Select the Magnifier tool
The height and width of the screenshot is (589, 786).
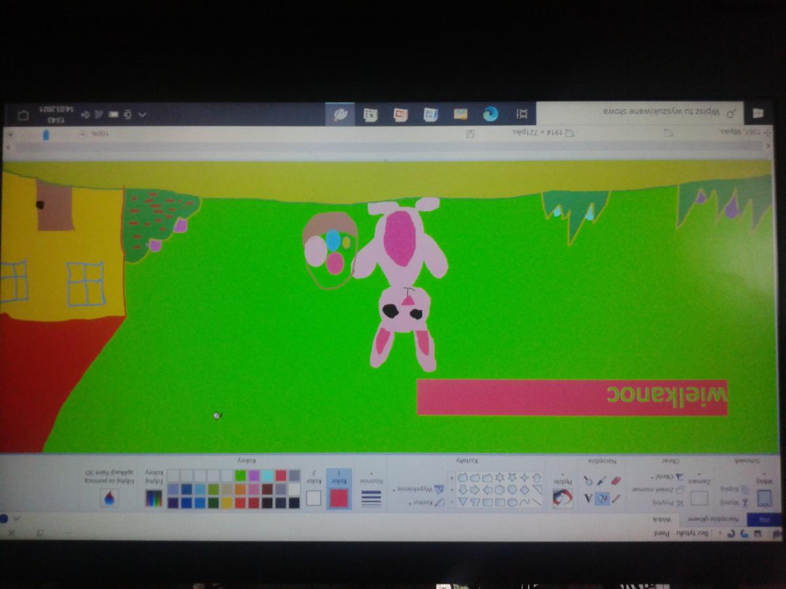(x=588, y=481)
